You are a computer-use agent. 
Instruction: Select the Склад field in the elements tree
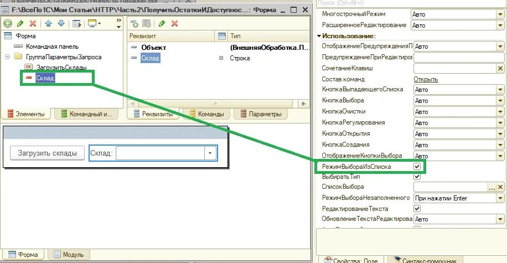(45, 78)
